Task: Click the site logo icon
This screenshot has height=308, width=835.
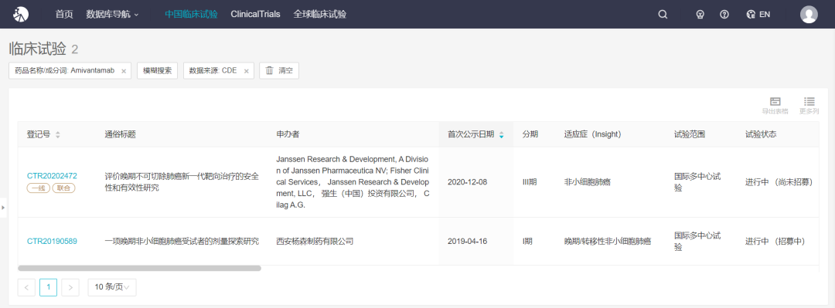Action: point(22,15)
